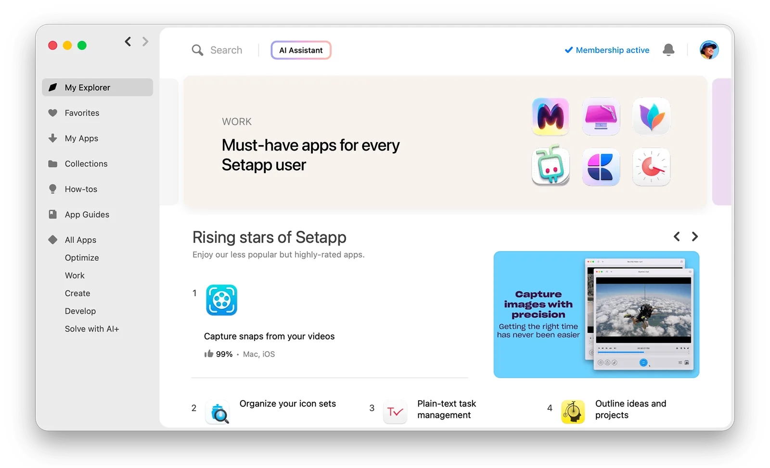Launch the AI Assistant button
The height and width of the screenshot is (468, 770).
tap(301, 50)
